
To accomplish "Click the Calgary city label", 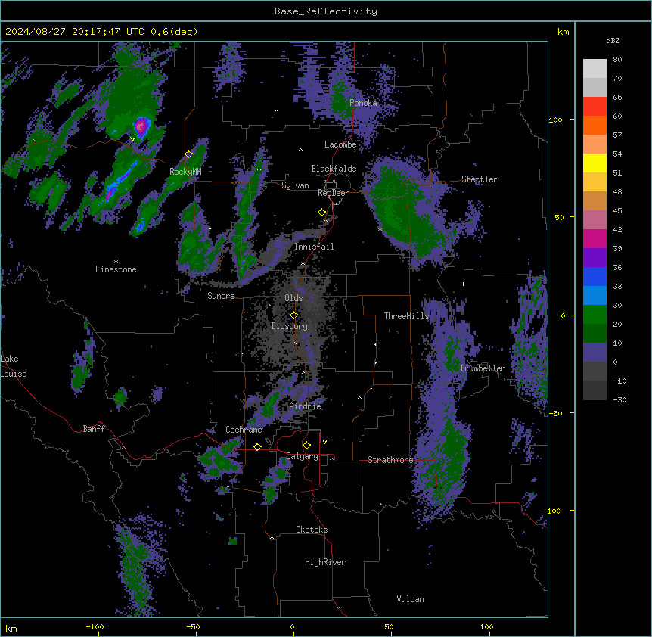I will tap(303, 456).
